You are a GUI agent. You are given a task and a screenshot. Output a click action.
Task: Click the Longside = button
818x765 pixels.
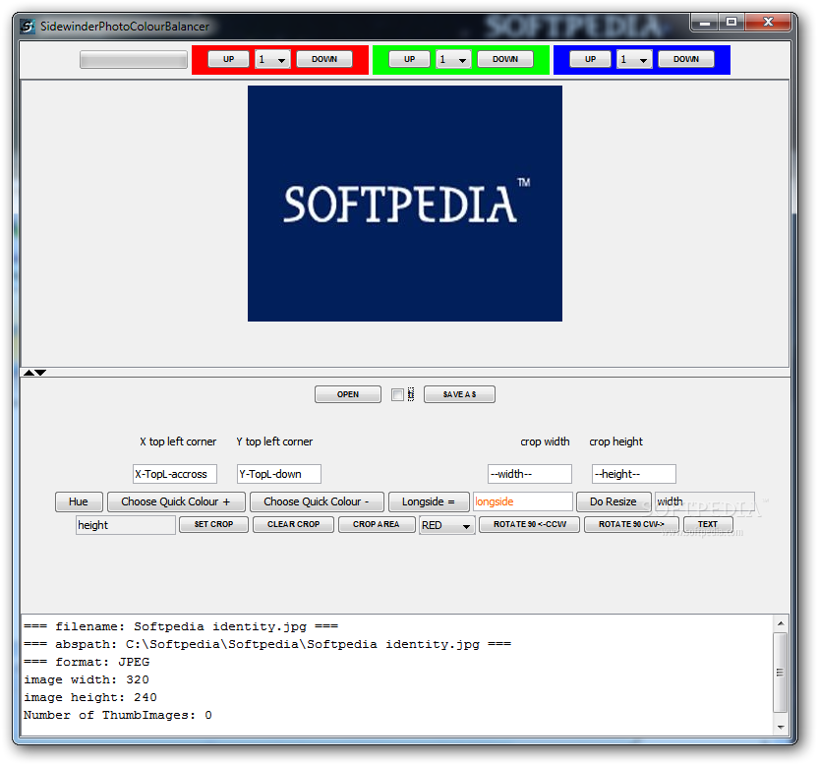tap(429, 501)
